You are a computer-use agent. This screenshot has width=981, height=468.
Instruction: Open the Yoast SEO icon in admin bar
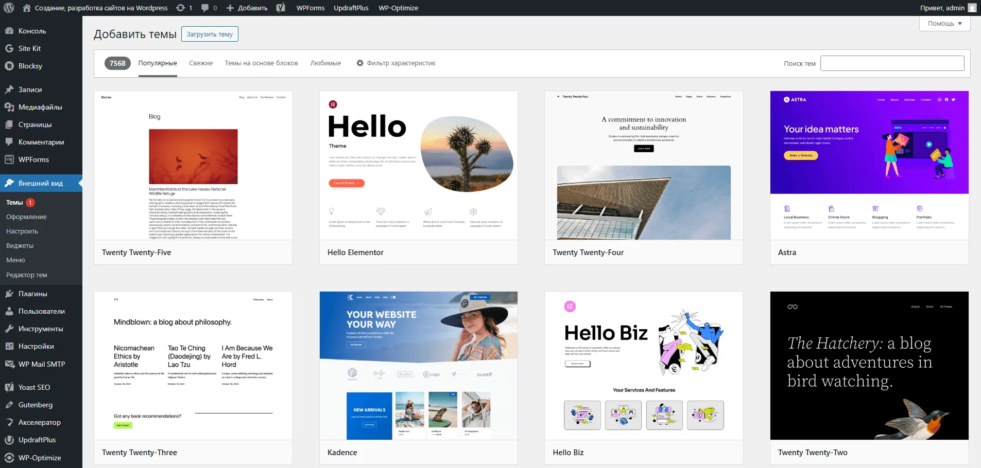coord(281,8)
